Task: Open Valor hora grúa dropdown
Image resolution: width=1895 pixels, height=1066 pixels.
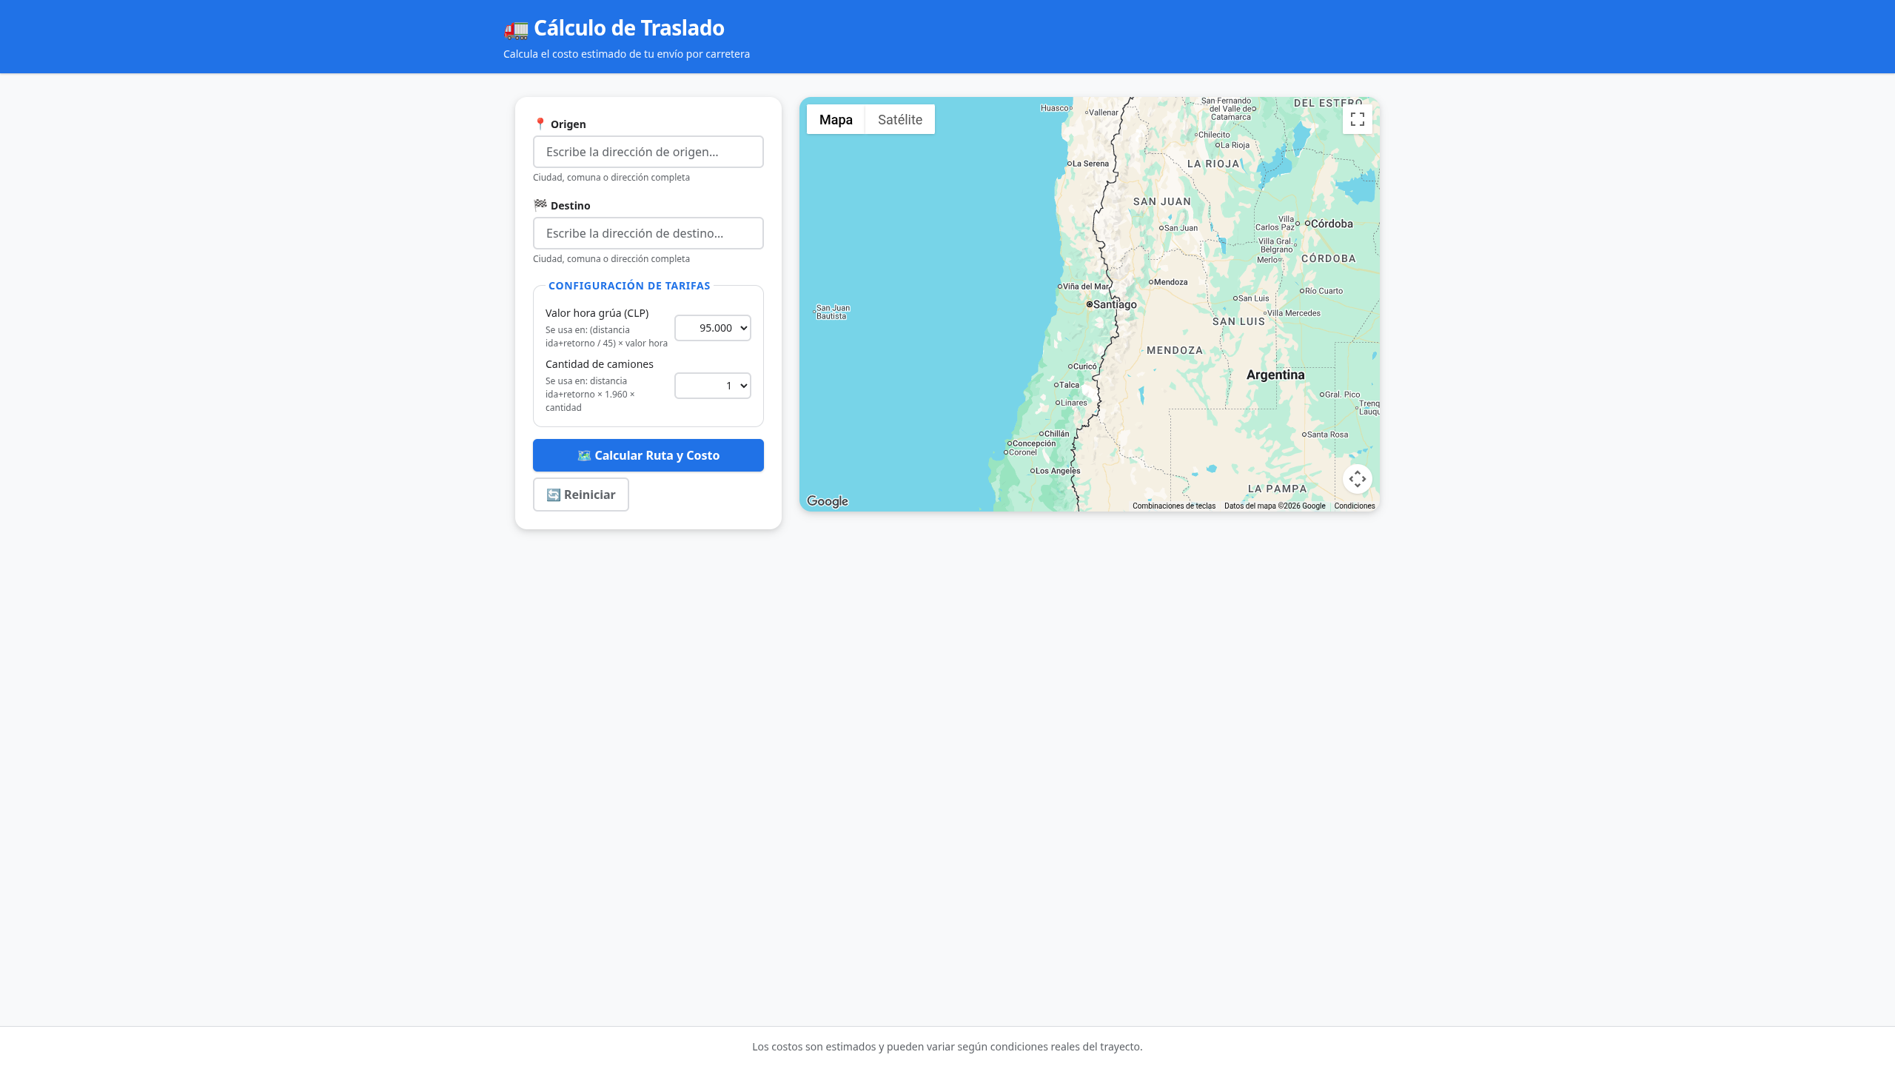Action: [712, 328]
